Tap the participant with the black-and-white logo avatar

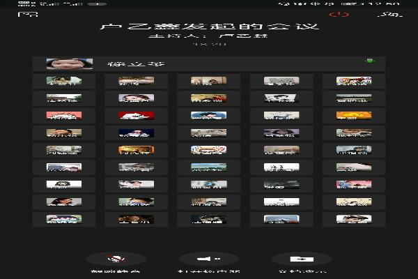pyautogui.click(x=64, y=184)
